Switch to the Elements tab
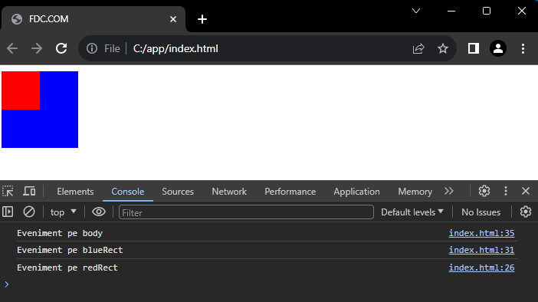This screenshot has height=302, width=538. click(x=75, y=192)
